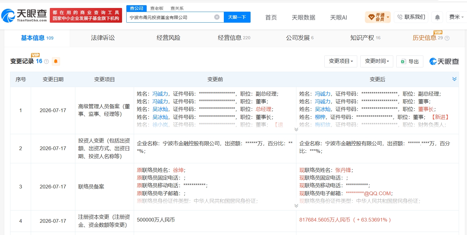
Task: Open the 变更时间 dropdown filter
Action: tap(377, 61)
